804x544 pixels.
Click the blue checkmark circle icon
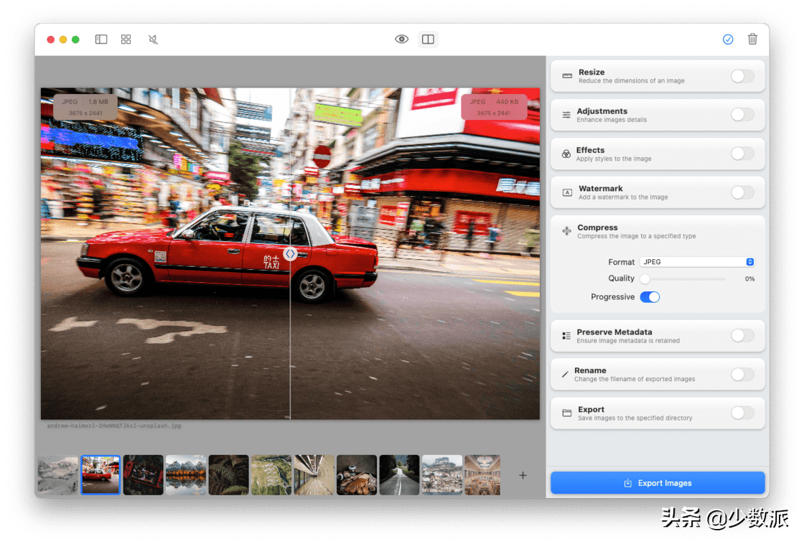[x=728, y=39]
